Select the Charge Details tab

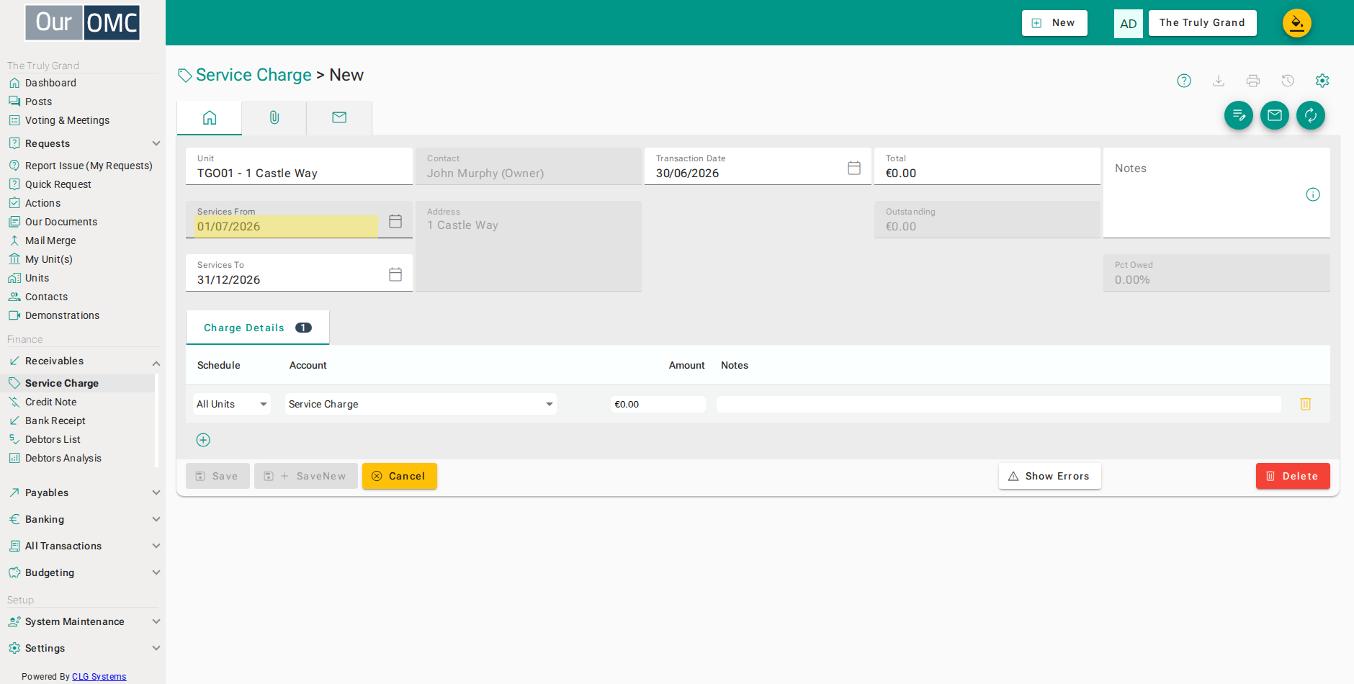point(258,328)
